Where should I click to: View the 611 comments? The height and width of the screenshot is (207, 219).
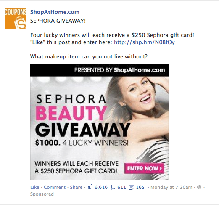(x=121, y=187)
